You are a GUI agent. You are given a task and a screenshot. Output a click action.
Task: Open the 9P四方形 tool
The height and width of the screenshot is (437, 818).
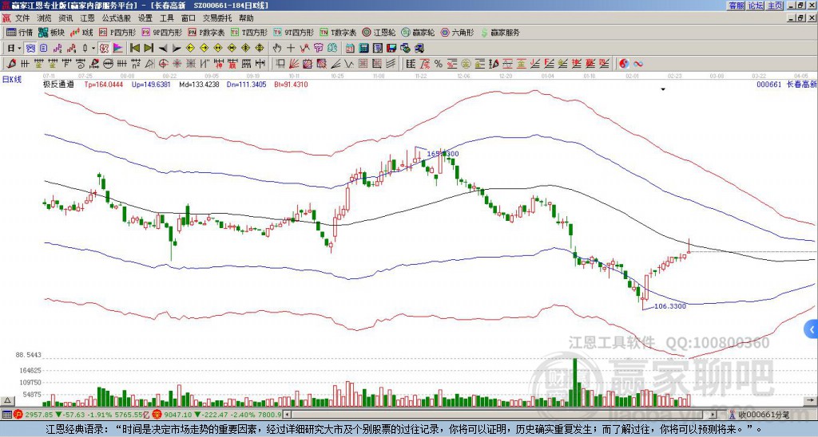[x=161, y=32]
